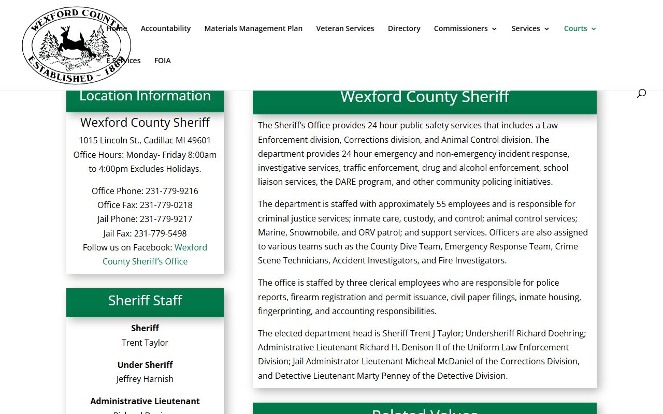Open the FOIA page
This screenshot has width=663, height=414.
[162, 61]
